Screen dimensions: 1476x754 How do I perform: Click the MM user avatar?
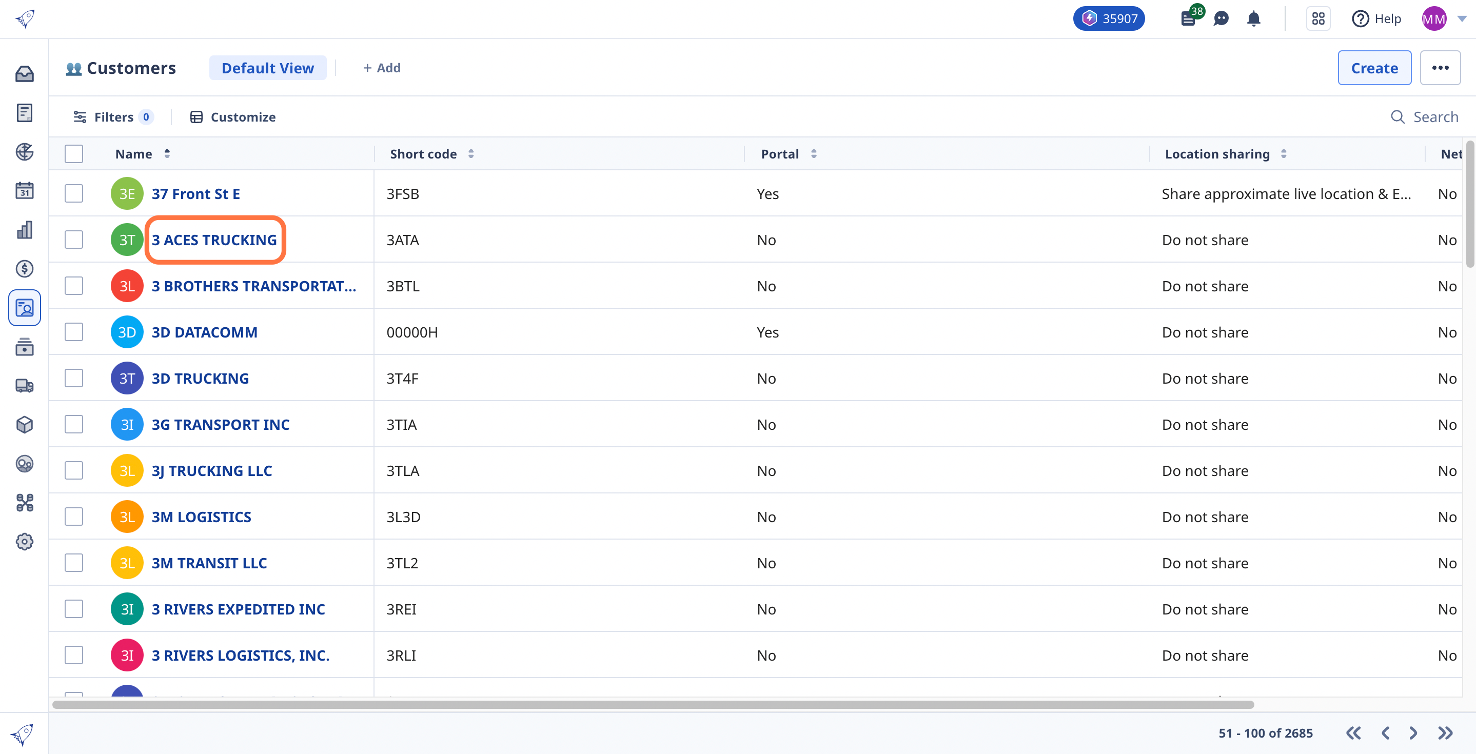[1433, 19]
